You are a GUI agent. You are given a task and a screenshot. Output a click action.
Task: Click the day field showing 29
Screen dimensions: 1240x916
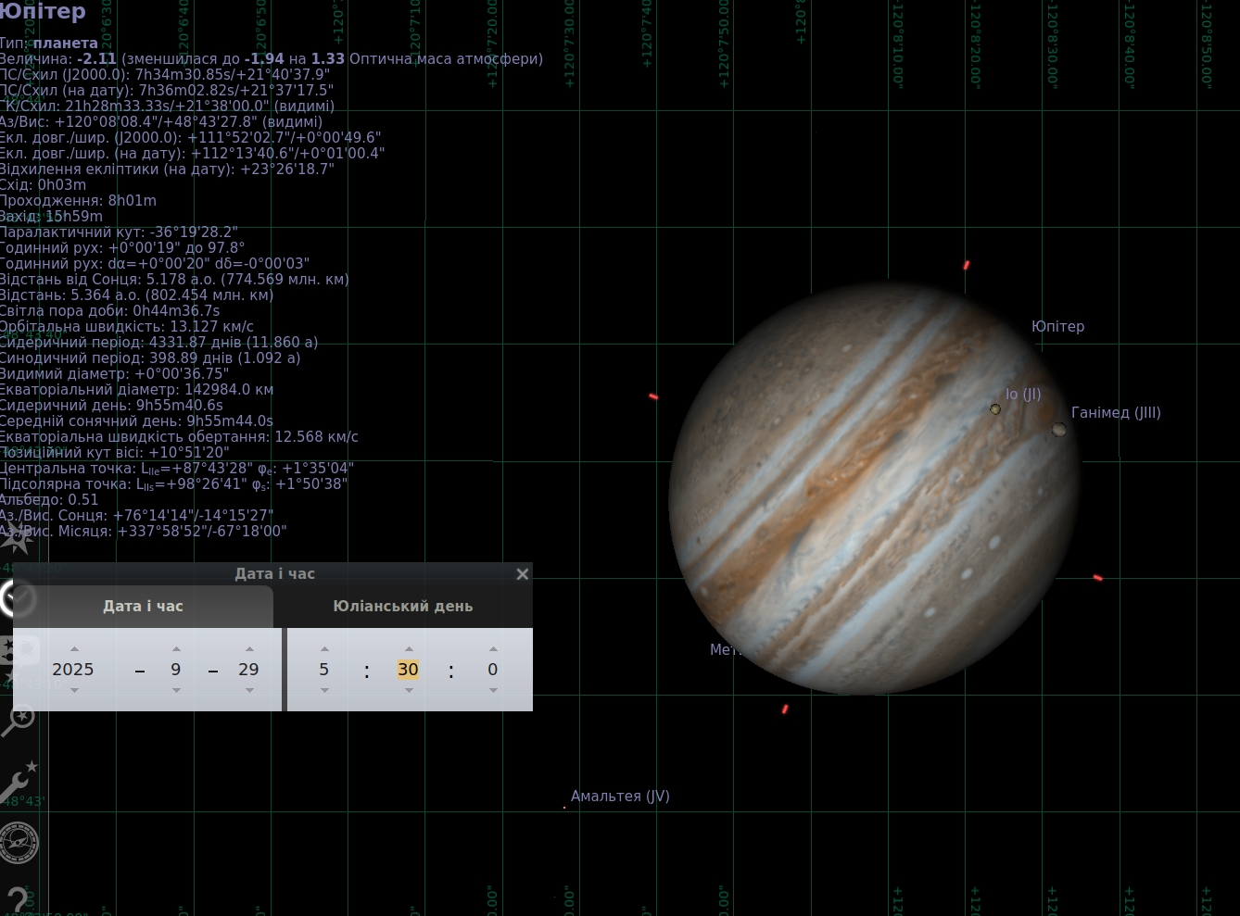(x=248, y=669)
